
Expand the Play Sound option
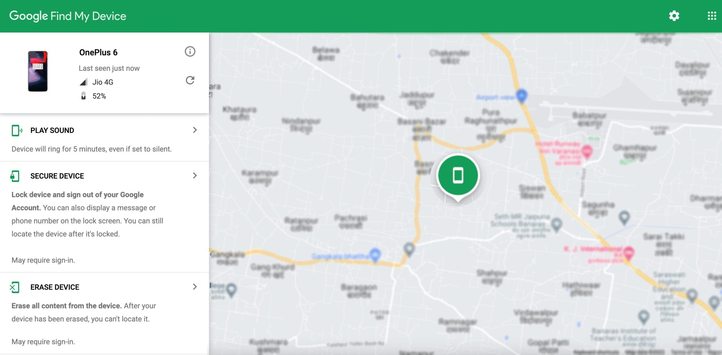pos(195,130)
